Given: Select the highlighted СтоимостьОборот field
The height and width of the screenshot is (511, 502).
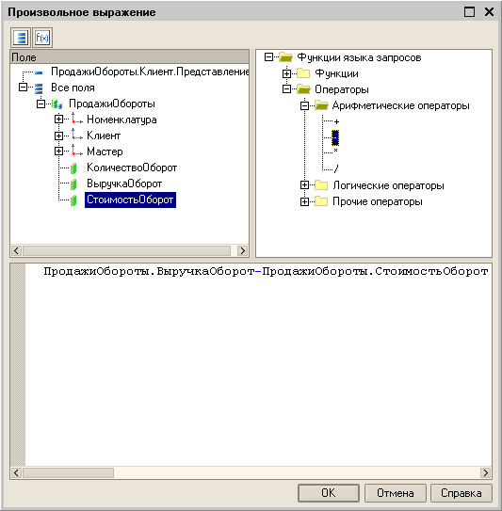Looking at the screenshot, I should [x=130, y=200].
